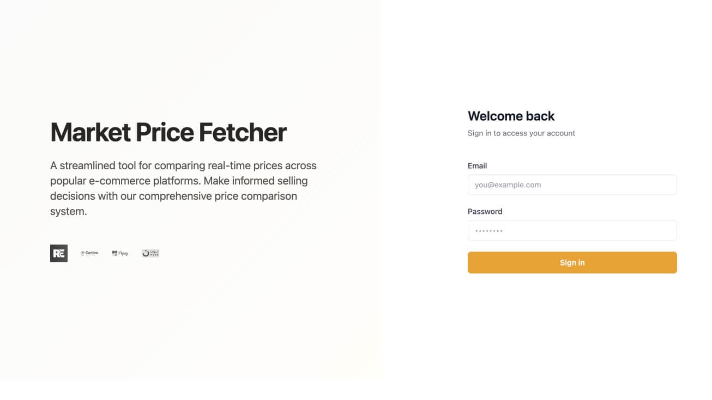The width and height of the screenshot is (712, 400).
Task: Click the Market Price Fetcher heading
Action: tap(167, 132)
